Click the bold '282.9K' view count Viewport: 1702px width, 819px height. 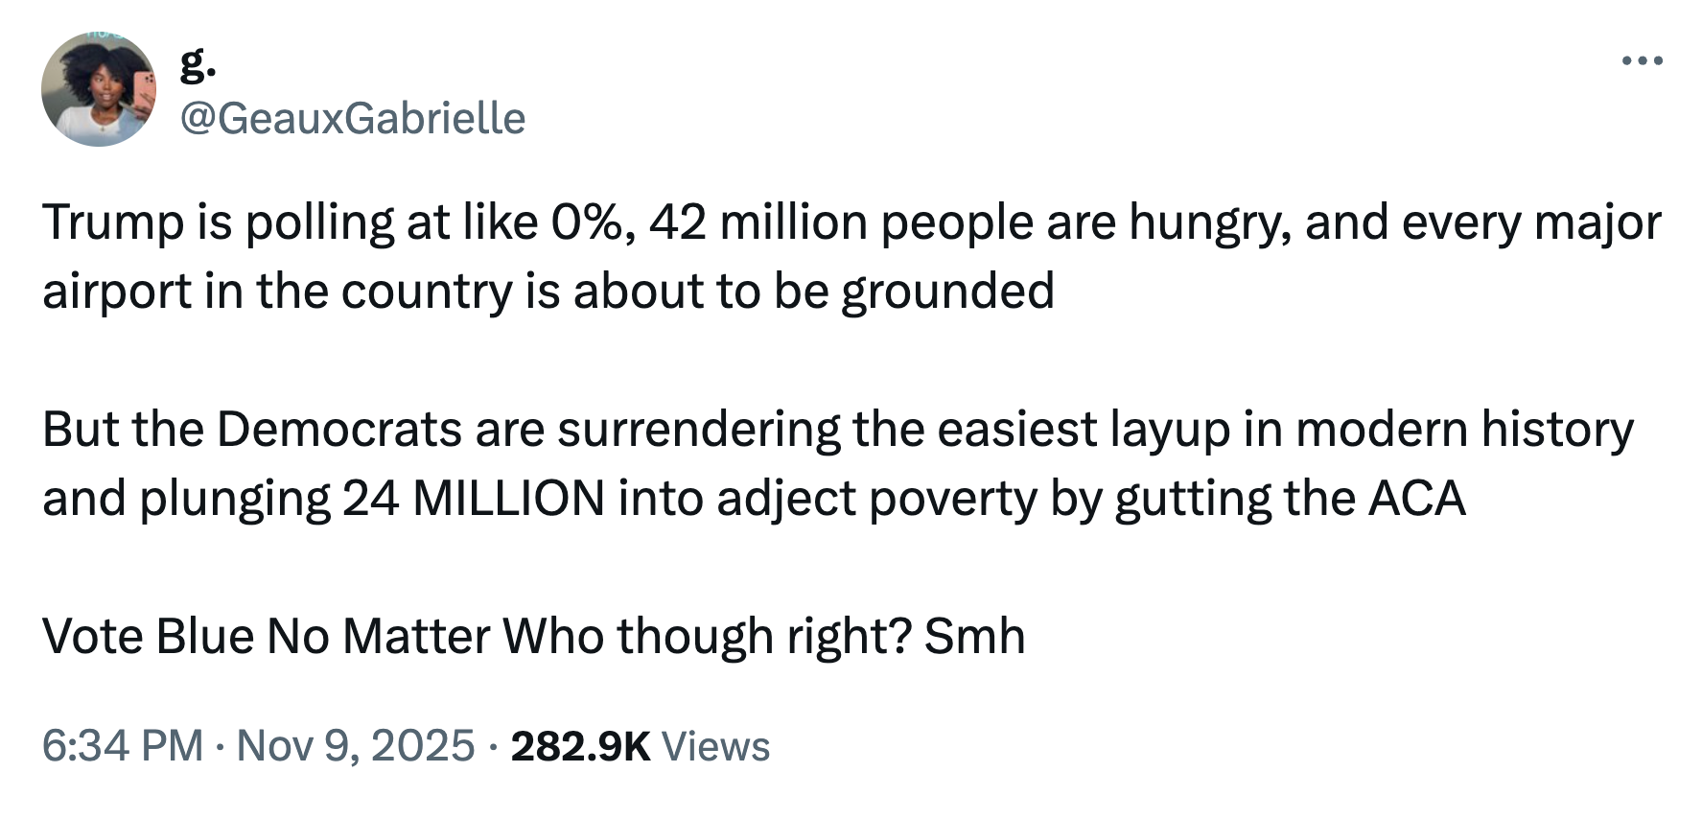[x=580, y=743]
